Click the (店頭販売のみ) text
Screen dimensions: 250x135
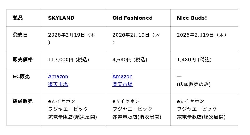(x=194, y=85)
